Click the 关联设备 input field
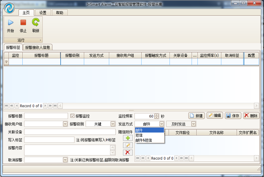 [x=70, y=132]
